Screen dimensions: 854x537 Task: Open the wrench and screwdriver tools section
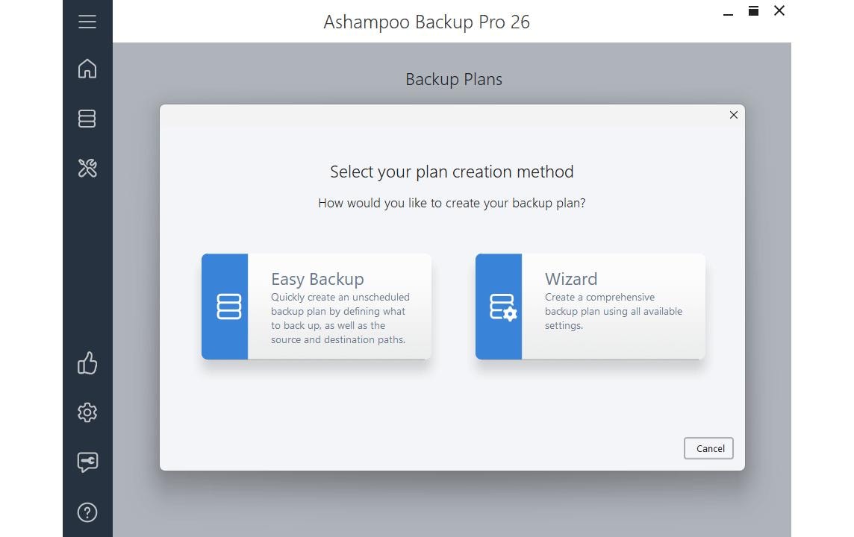[x=87, y=169]
